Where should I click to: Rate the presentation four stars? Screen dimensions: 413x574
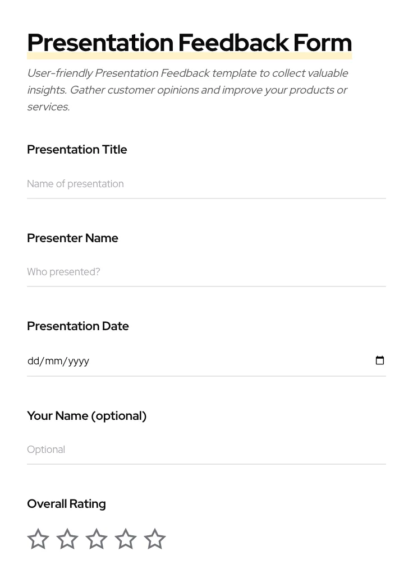coord(126,539)
